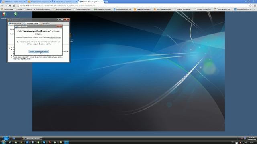Image resolution: width=257 pixels, height=144 pixels.
Task: Open the 'Настройки' tab
Action: point(45,24)
